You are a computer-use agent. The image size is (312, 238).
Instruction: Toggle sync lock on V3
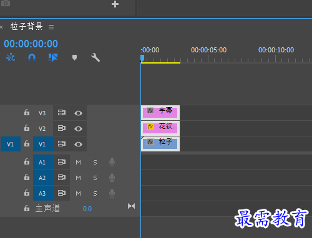pos(62,113)
